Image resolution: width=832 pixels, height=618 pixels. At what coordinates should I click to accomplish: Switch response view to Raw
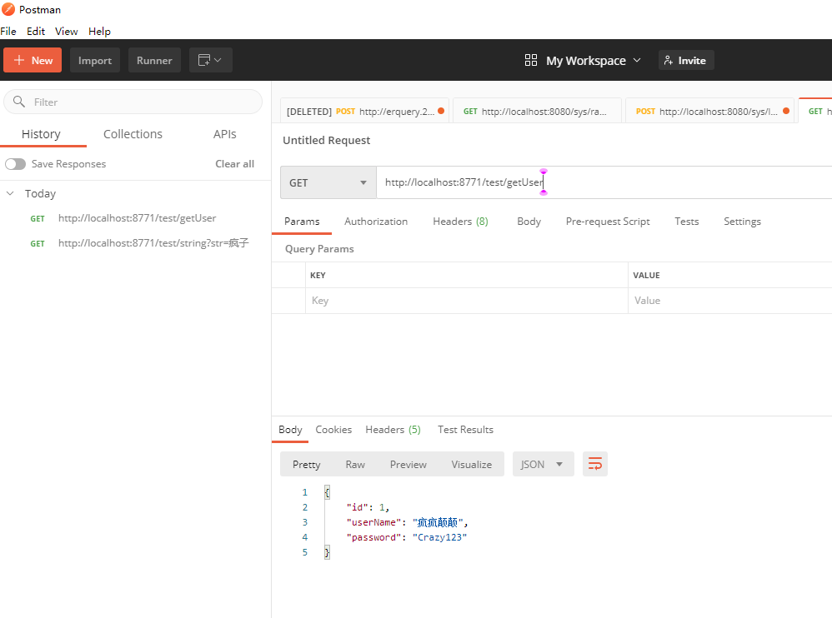coord(355,464)
